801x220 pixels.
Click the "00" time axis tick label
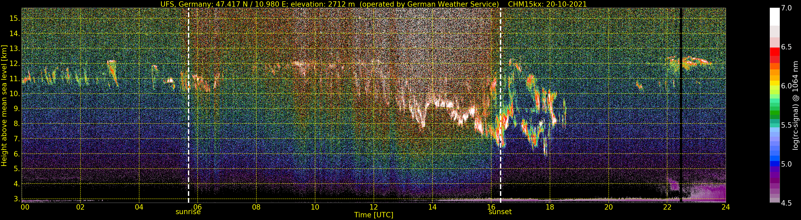pos(25,207)
